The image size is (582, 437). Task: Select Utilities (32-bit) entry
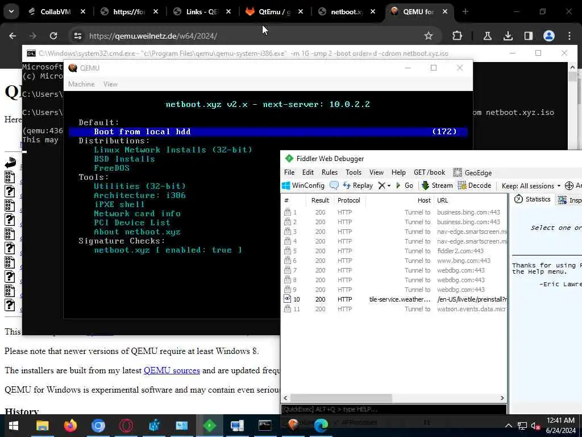pos(140,186)
